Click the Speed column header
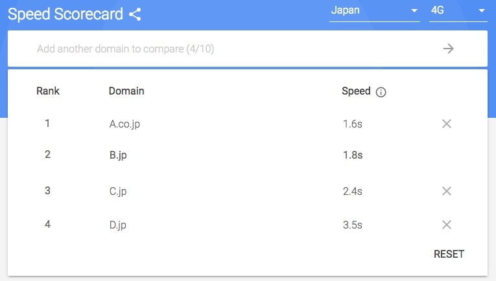496x281 pixels. [x=356, y=91]
